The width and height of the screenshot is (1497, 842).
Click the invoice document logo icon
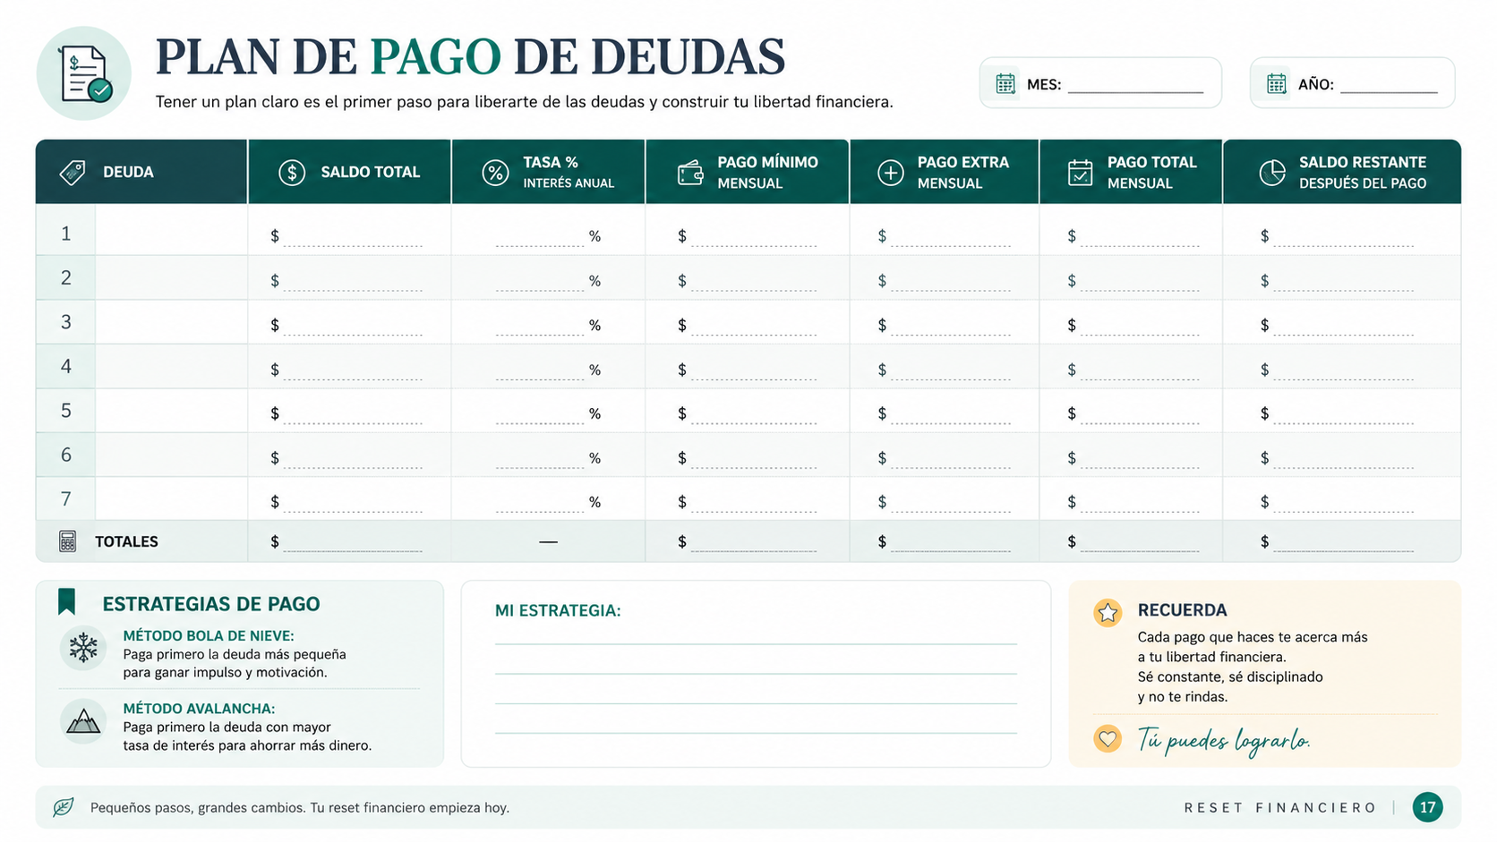tap(84, 73)
